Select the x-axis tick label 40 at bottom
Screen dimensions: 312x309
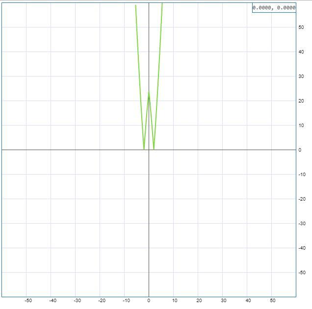coord(248,301)
